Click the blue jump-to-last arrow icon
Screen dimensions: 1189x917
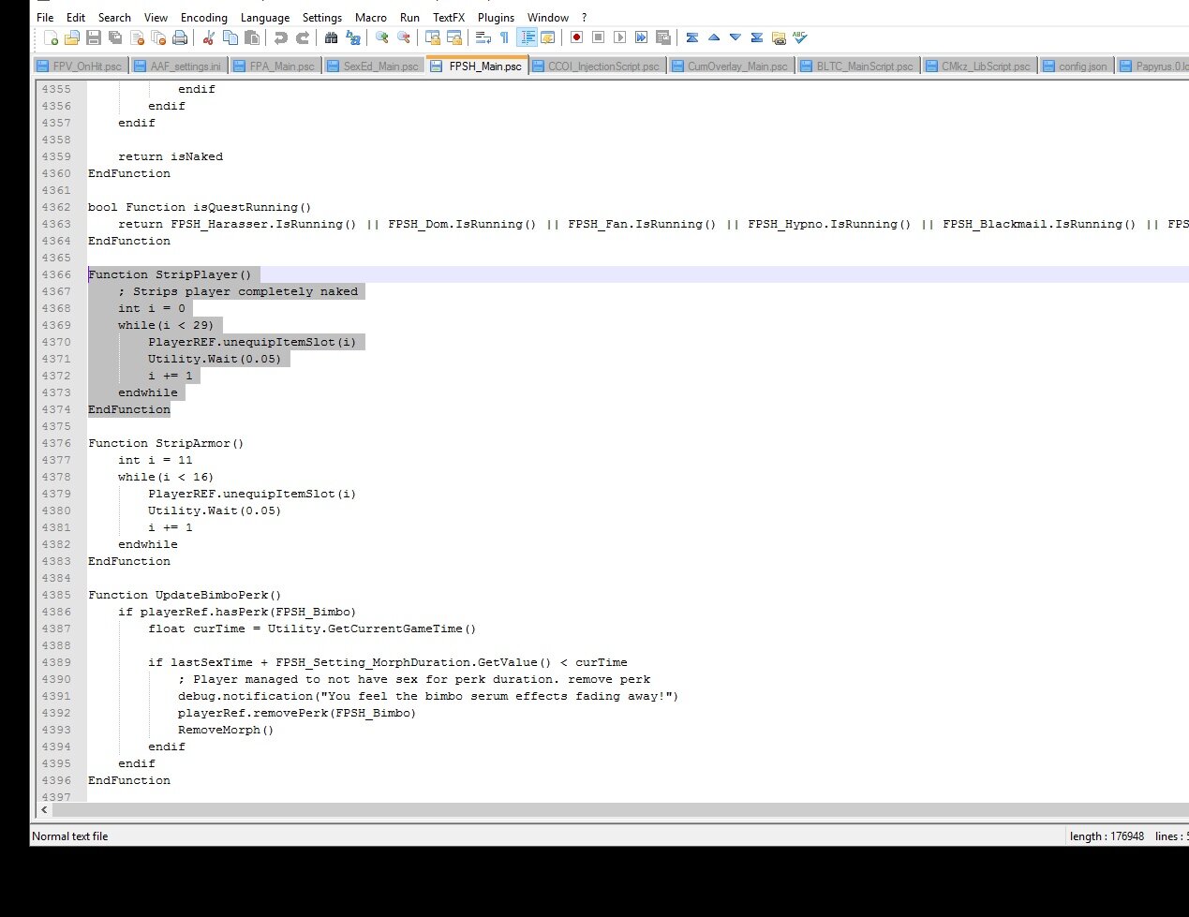coord(756,37)
